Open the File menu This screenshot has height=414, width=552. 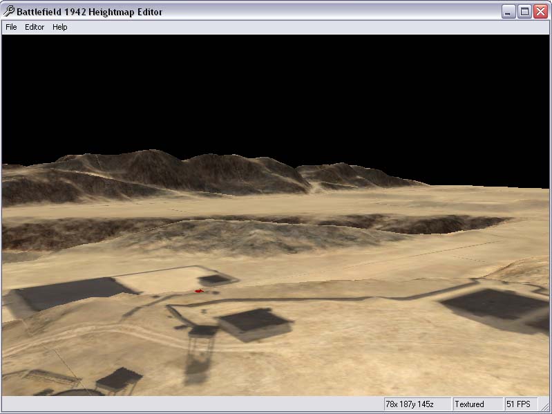point(11,27)
